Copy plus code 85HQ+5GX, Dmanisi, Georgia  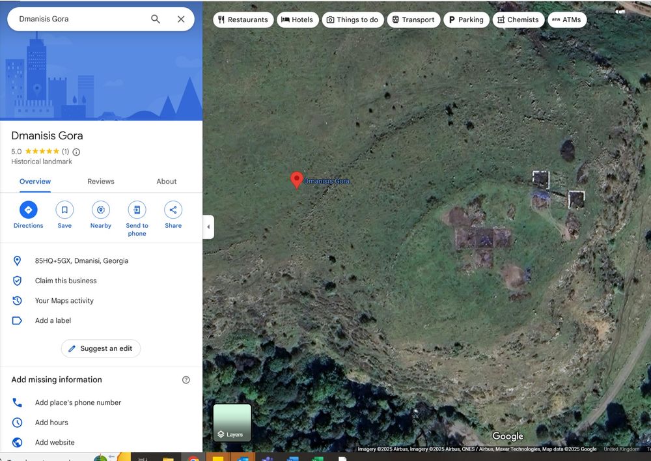[x=82, y=261]
